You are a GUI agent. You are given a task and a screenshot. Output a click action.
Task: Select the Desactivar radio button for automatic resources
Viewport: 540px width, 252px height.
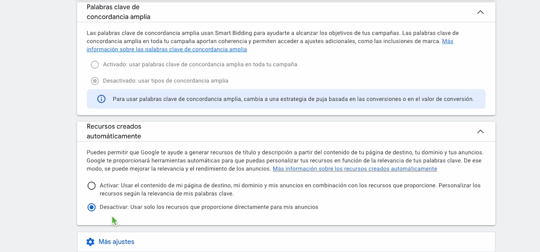[91, 207]
